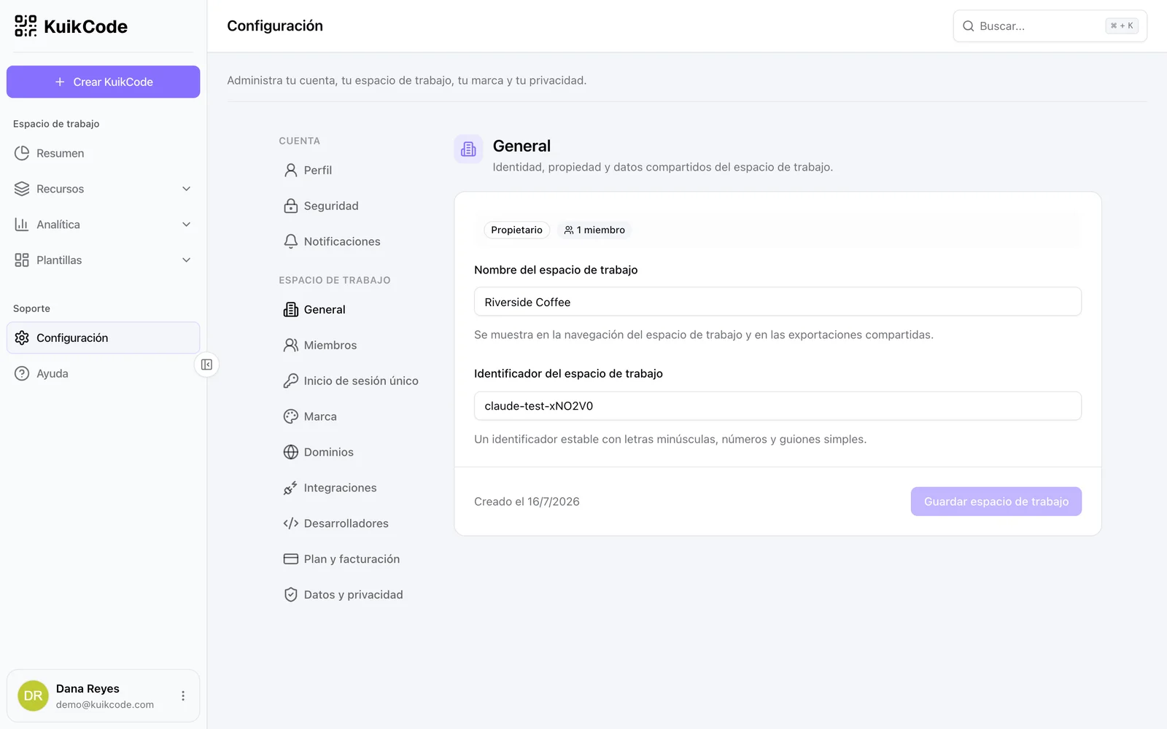The image size is (1167, 729).
Task: Expand the Plantillas chevron
Action: 186,260
